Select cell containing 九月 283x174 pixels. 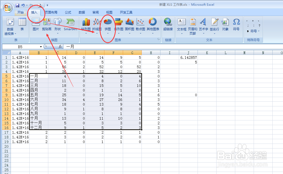[39, 114]
